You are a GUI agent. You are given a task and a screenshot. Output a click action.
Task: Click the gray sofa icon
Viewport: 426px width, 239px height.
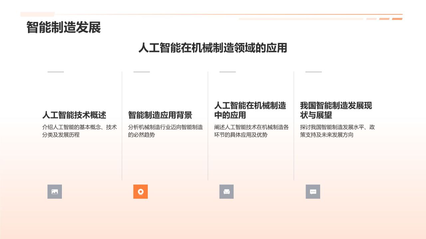(x=226, y=192)
